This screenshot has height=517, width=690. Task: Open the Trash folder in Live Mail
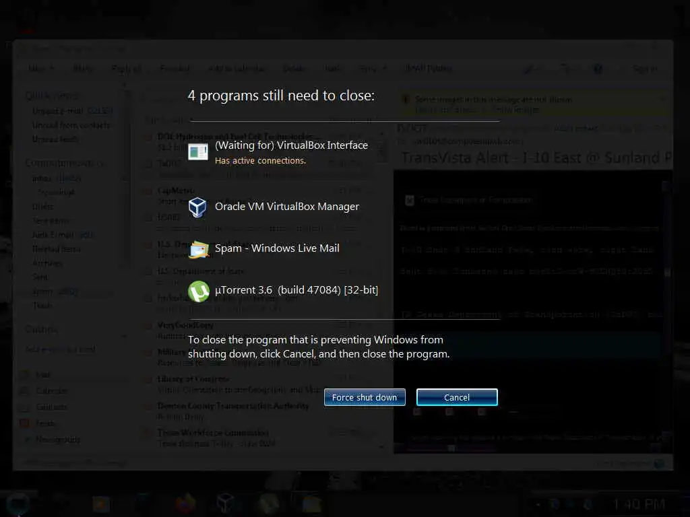[42, 305]
